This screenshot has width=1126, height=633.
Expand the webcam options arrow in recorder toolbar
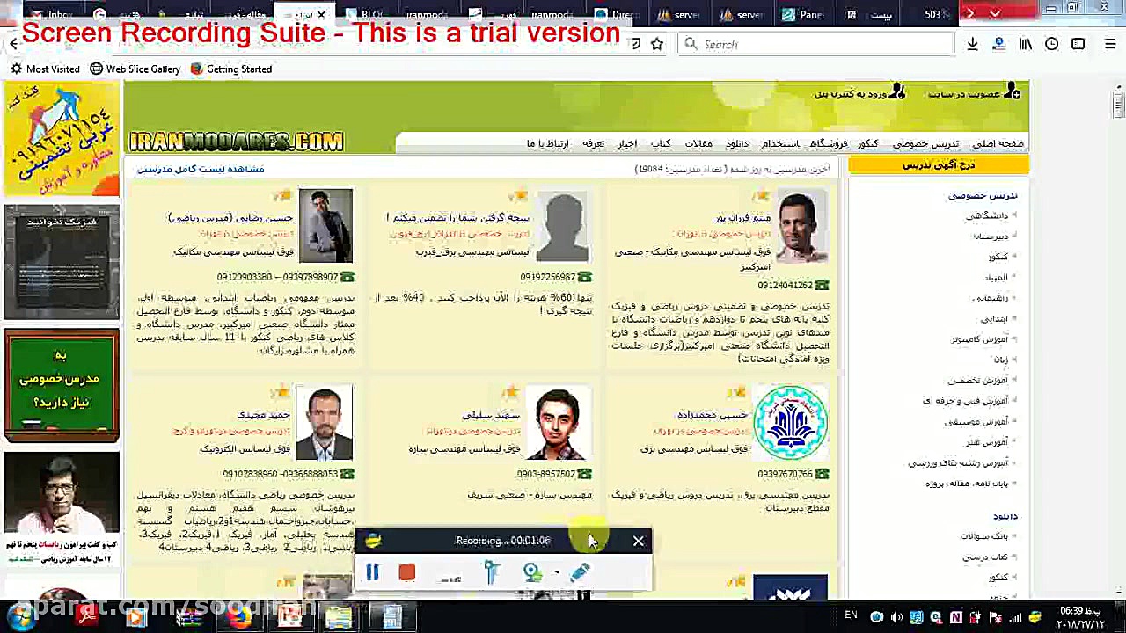pos(557,572)
